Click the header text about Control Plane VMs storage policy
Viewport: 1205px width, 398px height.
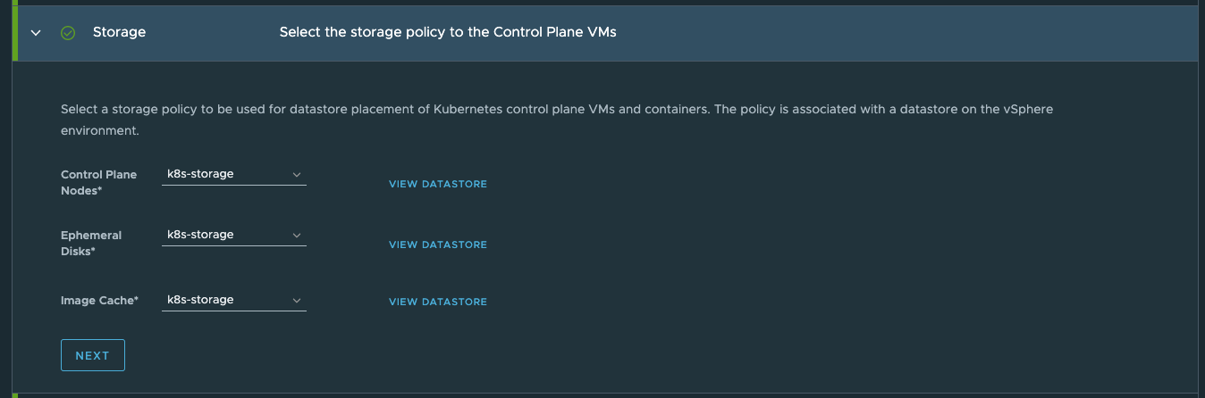(x=448, y=32)
